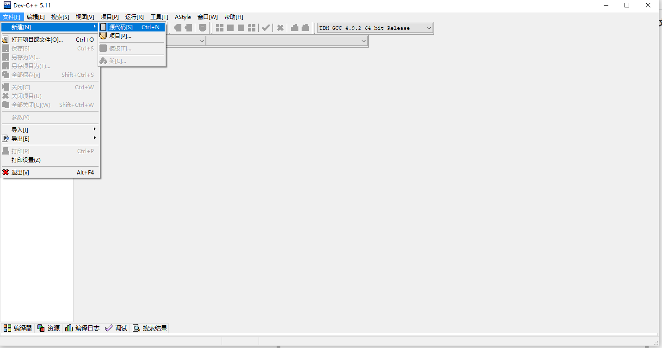Close the open 文件[F] menu in the menu bar
The image size is (662, 348).
click(12, 17)
